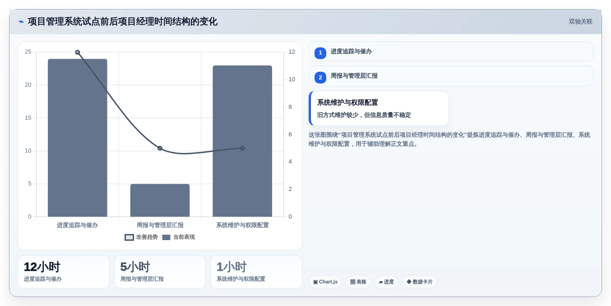Click the 进度 tag chip
The height and width of the screenshot is (306, 611).
point(386,282)
